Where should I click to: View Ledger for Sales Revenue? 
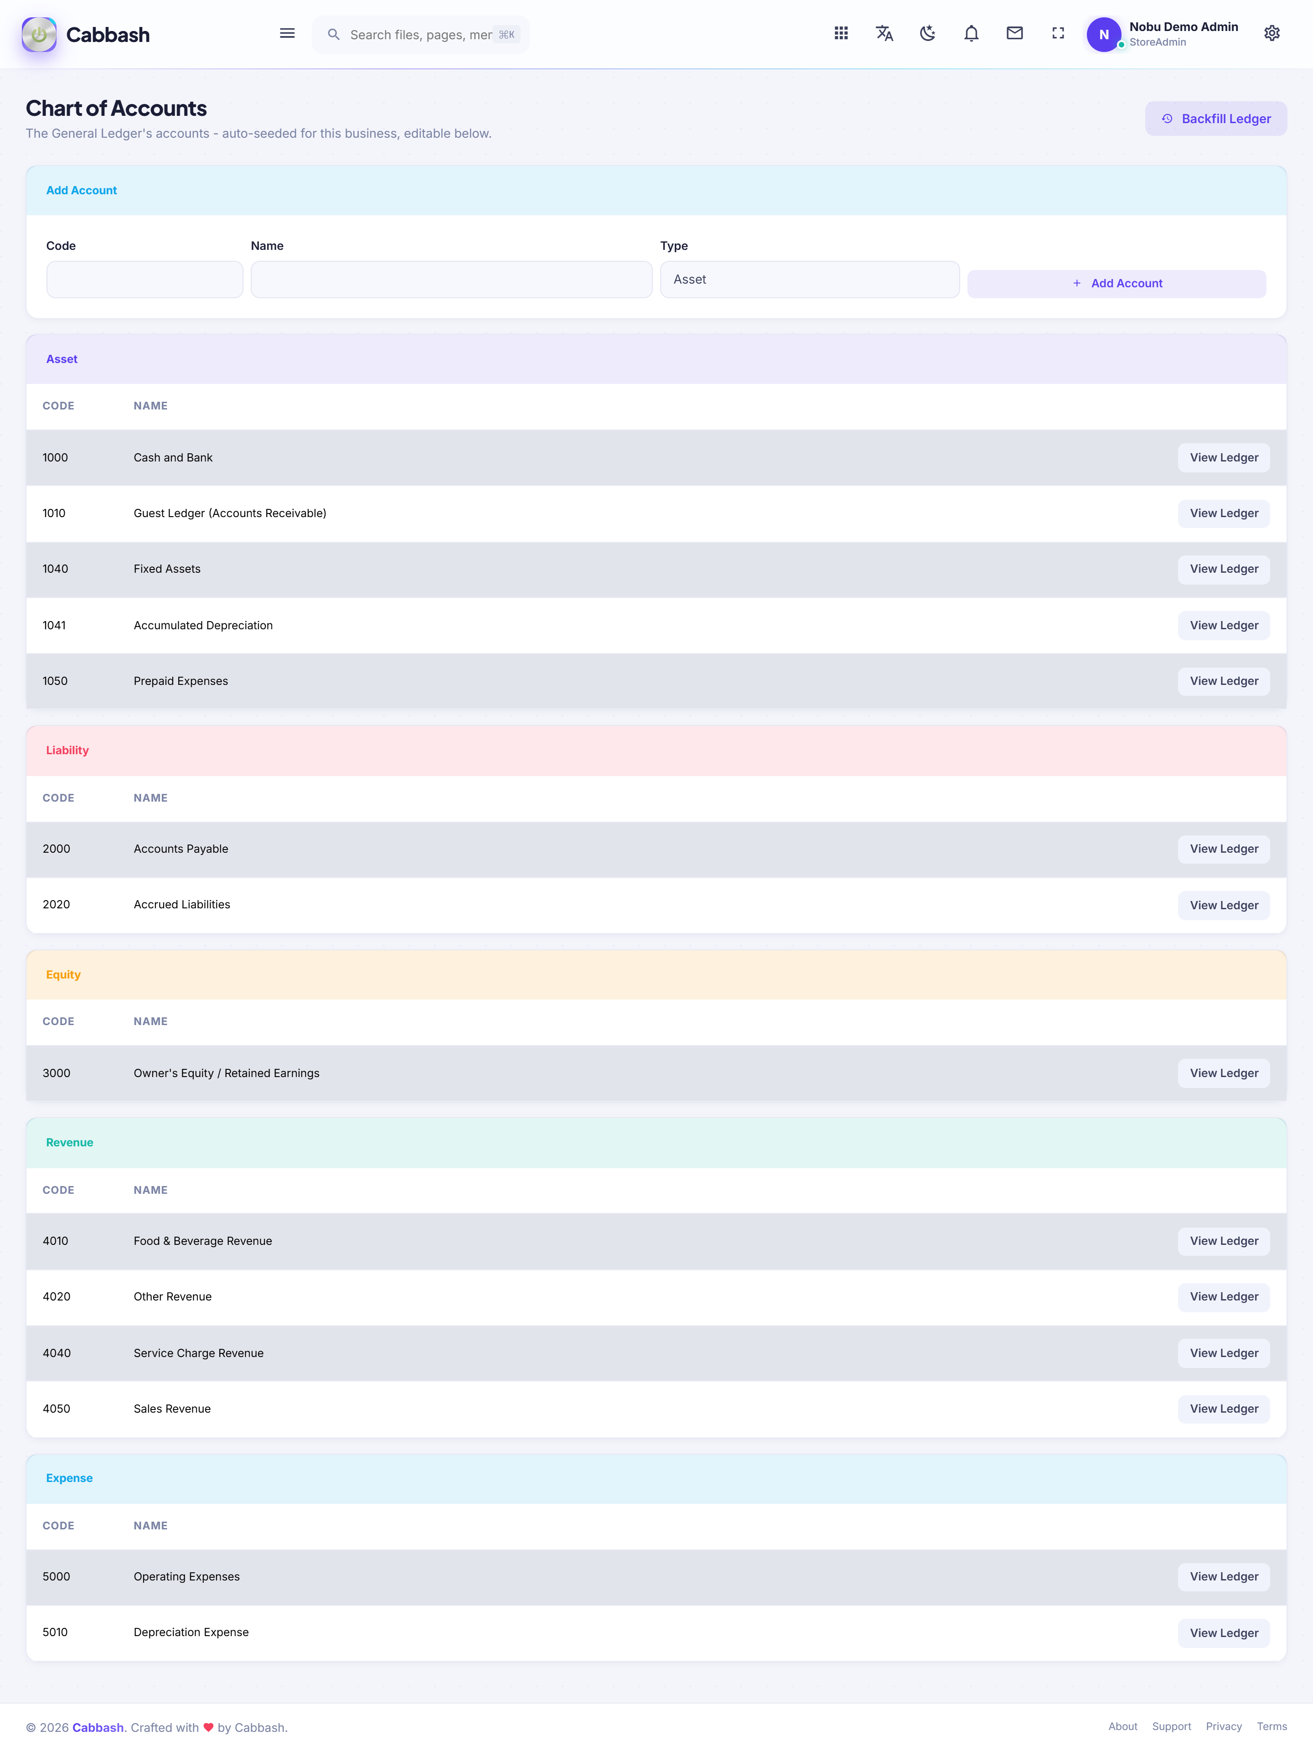pos(1224,1409)
